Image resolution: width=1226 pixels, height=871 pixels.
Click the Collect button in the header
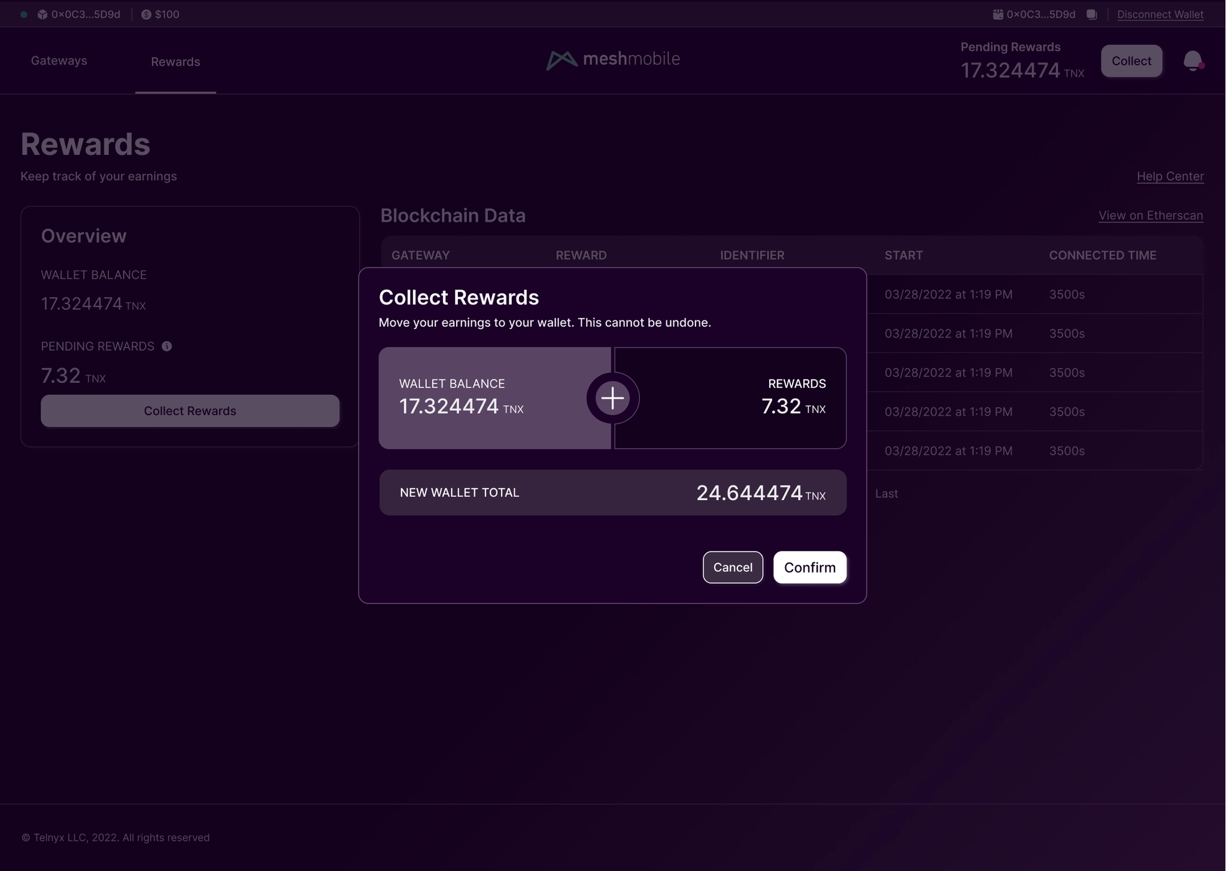(1131, 61)
